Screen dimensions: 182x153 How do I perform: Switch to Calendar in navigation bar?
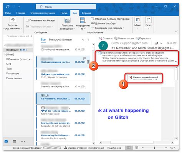[x=15, y=141]
